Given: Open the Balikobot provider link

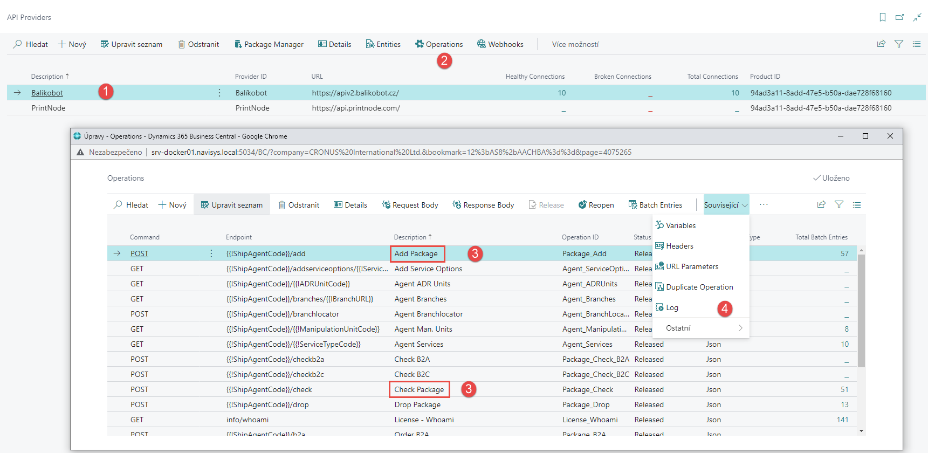Looking at the screenshot, I should coord(47,93).
